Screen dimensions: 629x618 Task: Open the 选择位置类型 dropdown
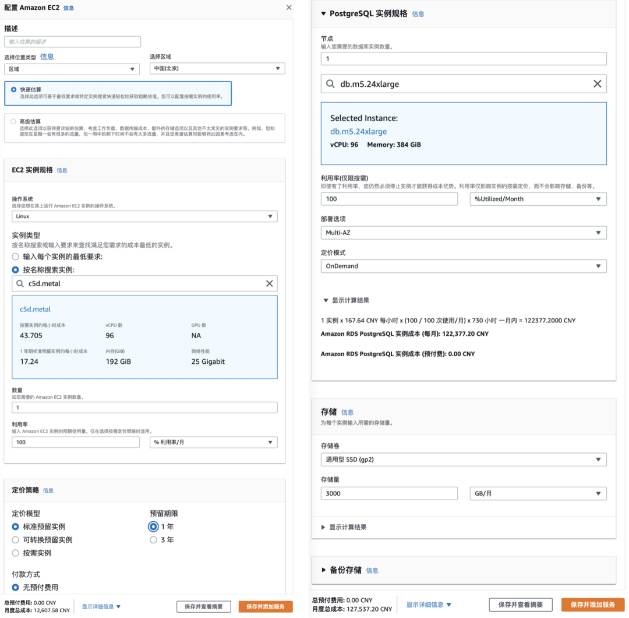[x=72, y=69]
